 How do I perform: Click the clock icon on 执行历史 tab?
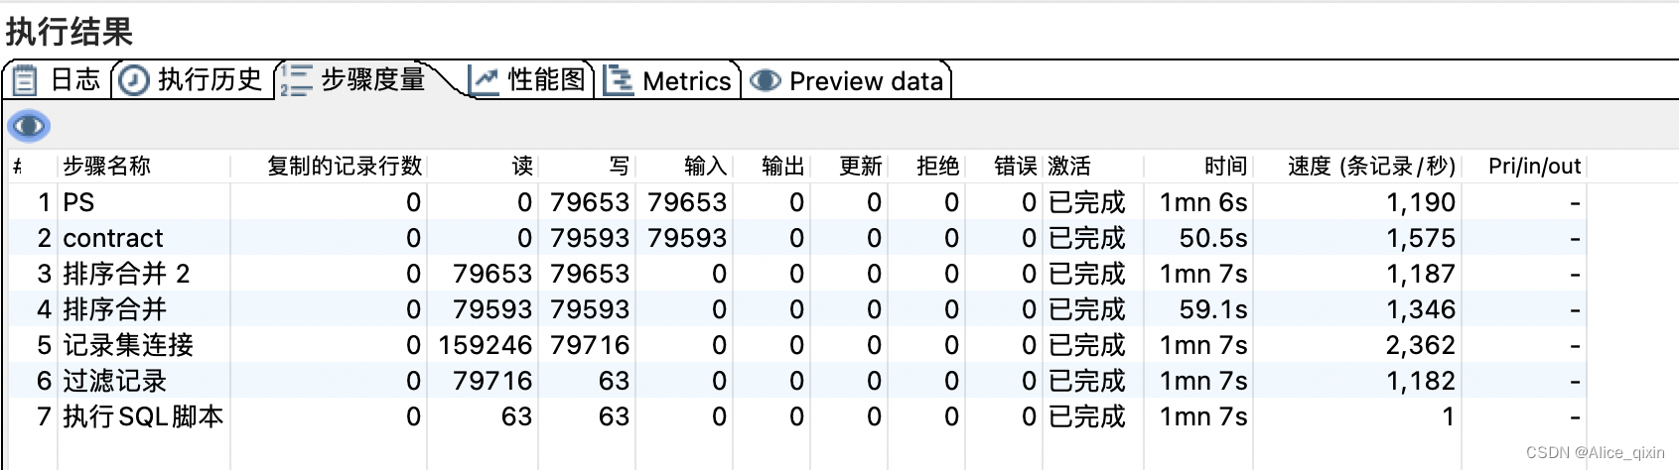[133, 80]
